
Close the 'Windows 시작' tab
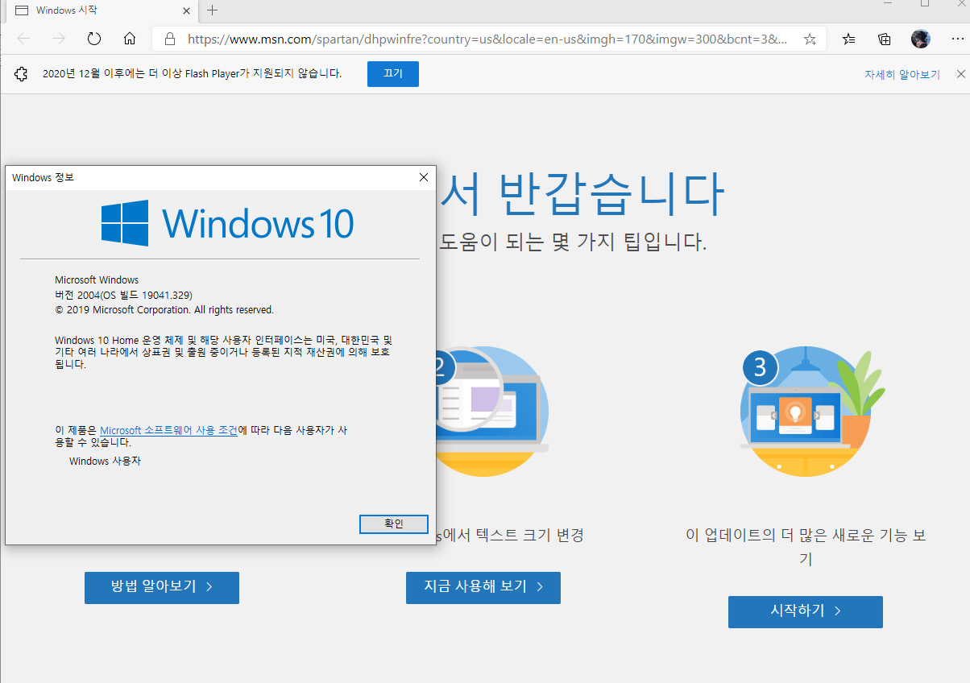point(187,10)
